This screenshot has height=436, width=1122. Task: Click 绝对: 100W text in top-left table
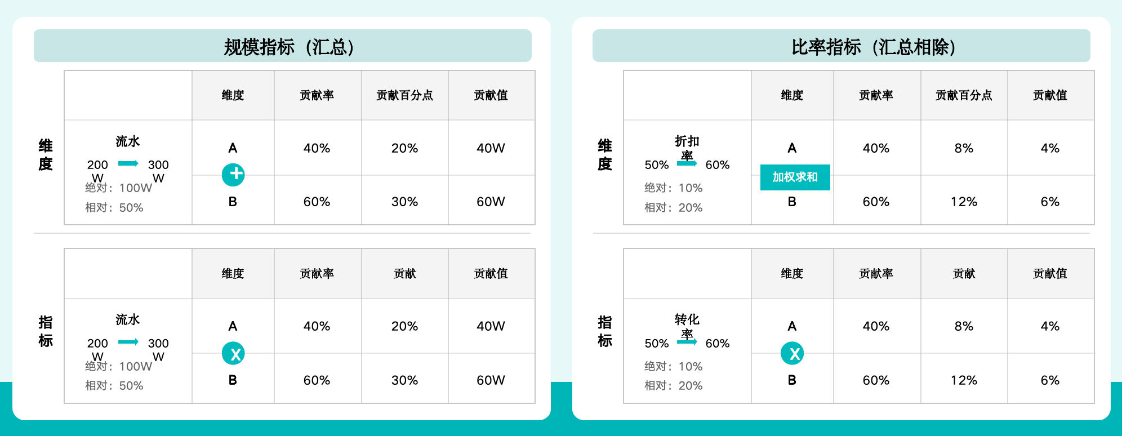(x=119, y=188)
